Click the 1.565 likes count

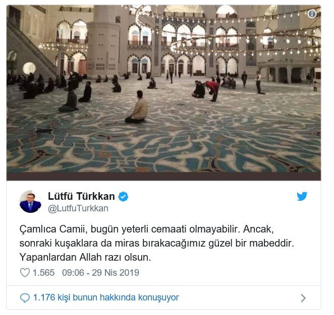43,273
